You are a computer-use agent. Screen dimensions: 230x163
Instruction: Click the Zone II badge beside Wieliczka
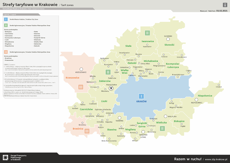tap(162, 128)
